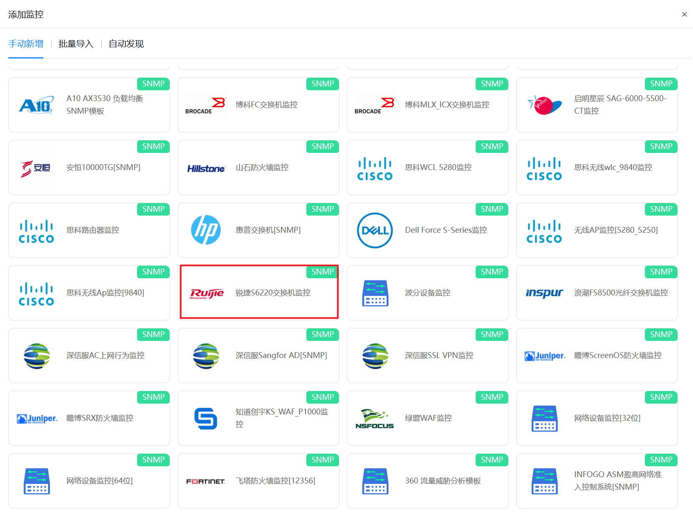The height and width of the screenshot is (516, 693).
Task: Click switch icon beside 网络设备监控[64位]
Action: [x=37, y=481]
